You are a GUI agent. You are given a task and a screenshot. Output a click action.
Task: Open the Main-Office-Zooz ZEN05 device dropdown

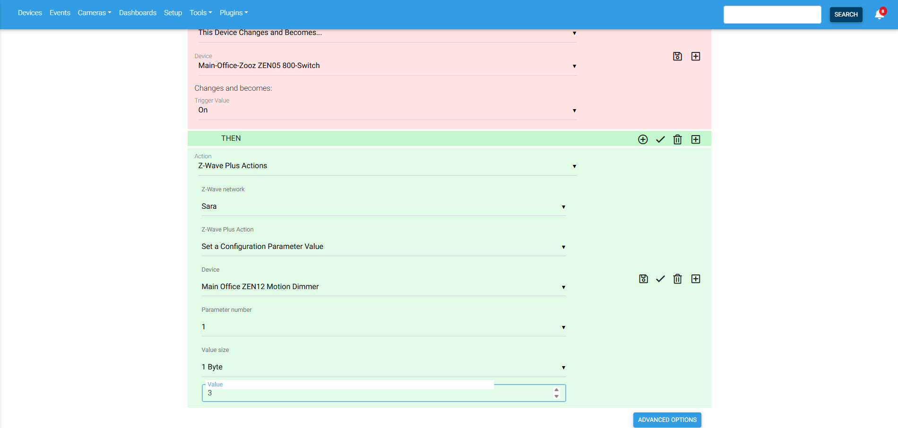click(388, 66)
